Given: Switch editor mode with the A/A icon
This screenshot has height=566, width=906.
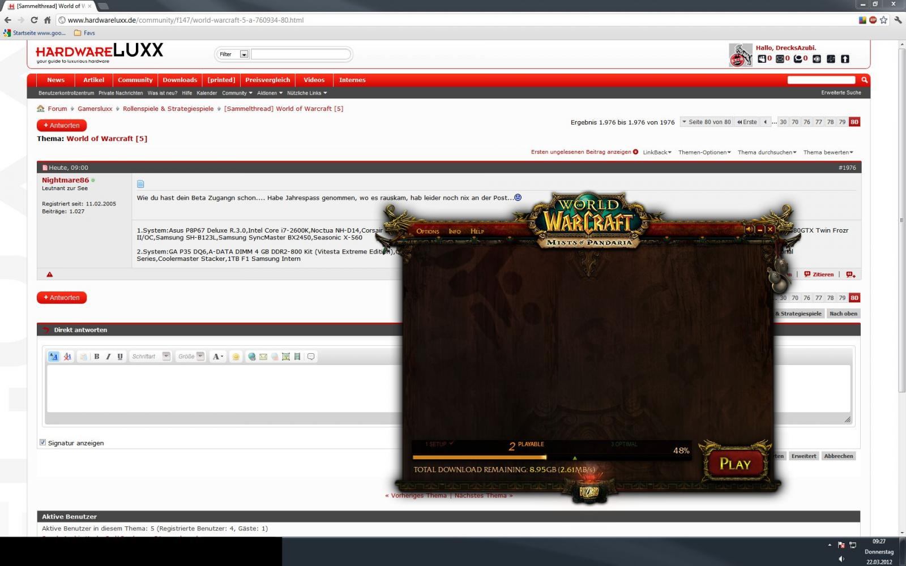Looking at the screenshot, I should (x=53, y=357).
